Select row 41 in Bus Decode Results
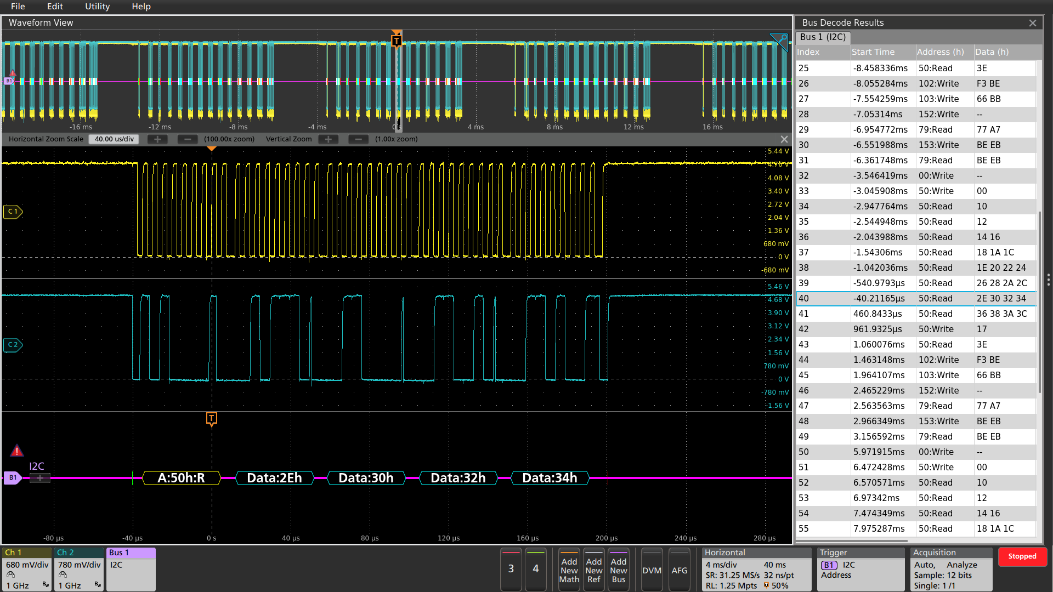 tap(905, 314)
